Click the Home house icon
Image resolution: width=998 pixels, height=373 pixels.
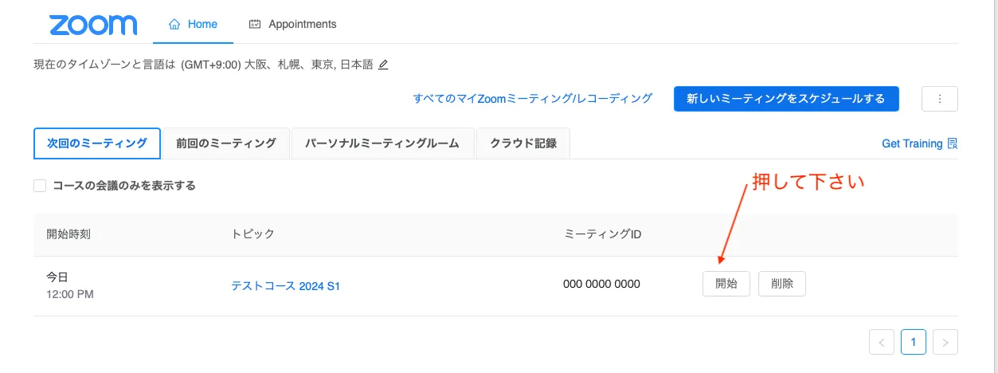(x=174, y=25)
